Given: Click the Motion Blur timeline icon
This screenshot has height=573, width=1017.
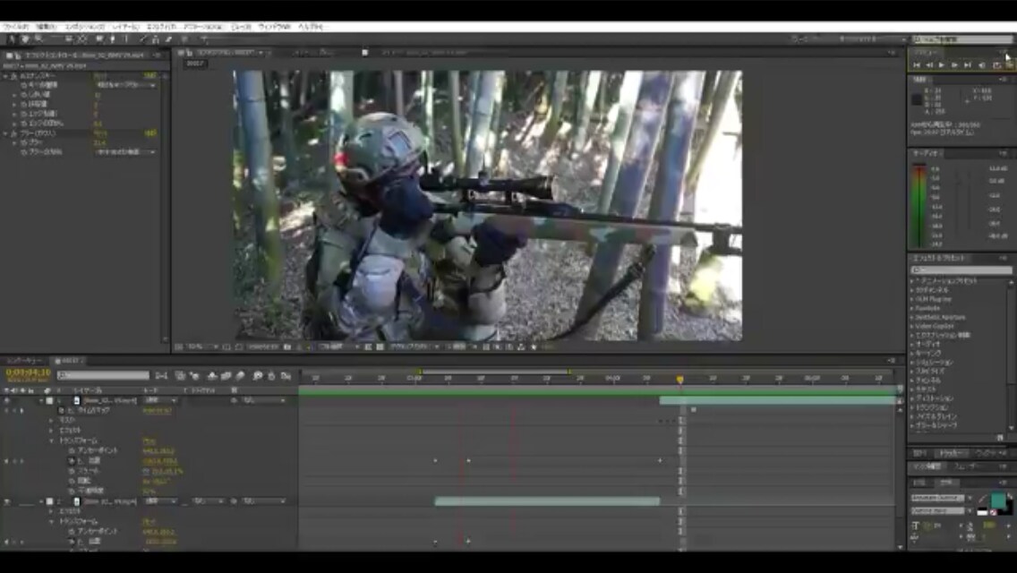Looking at the screenshot, I should tap(240, 376).
